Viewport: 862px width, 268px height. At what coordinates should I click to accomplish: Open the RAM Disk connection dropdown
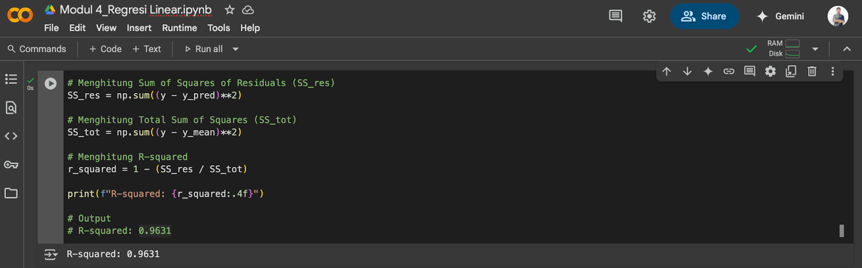[x=815, y=49]
